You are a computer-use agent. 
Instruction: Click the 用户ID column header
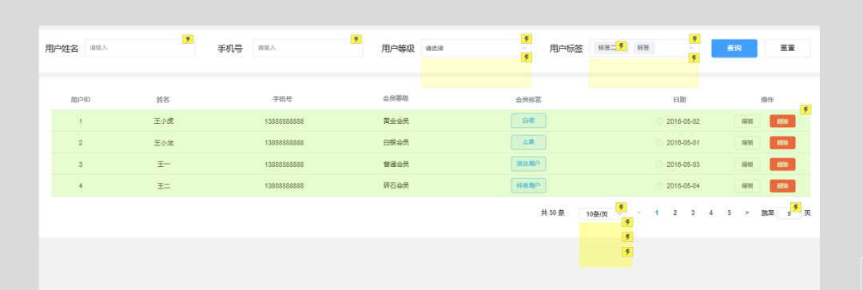pyautogui.click(x=81, y=100)
